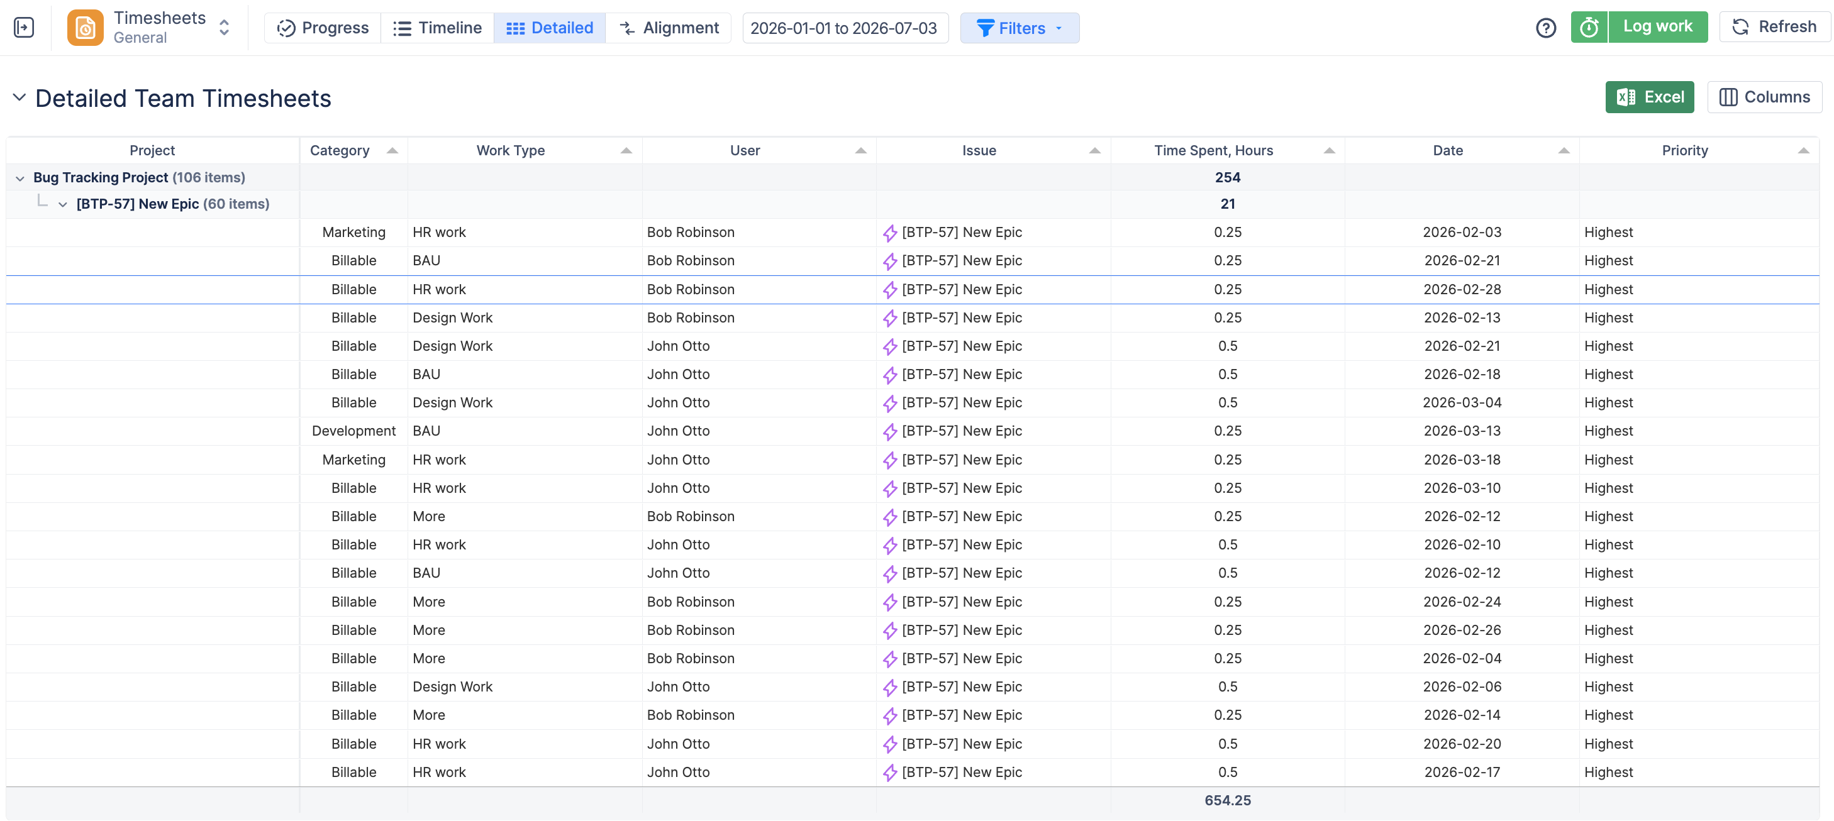
Task: Edit the 2026-01-01 to 2026-07-03 date range
Action: coord(845,28)
